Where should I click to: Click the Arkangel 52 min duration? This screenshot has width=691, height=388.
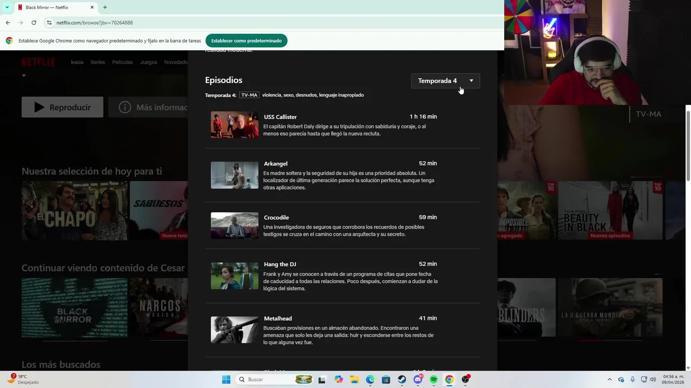(x=428, y=163)
